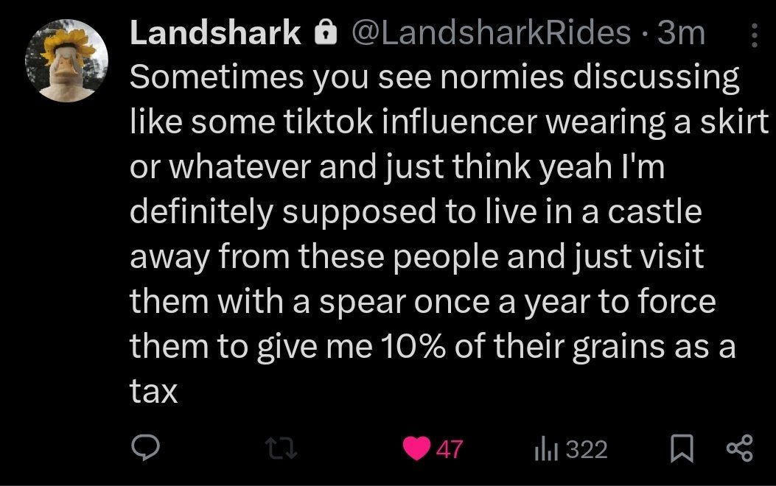The width and height of the screenshot is (776, 486).
Task: Open view analytics bar-chart icon
Action: click(545, 448)
